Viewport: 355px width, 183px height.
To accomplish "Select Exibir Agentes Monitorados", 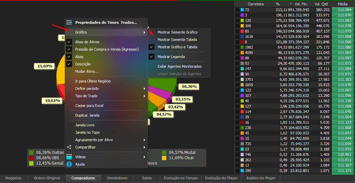I will (180, 66).
